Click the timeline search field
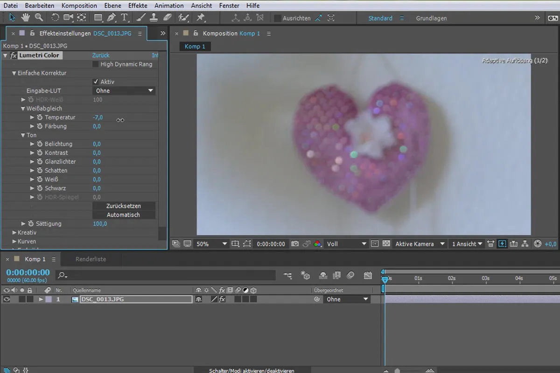The width and height of the screenshot is (560, 373). (166, 276)
